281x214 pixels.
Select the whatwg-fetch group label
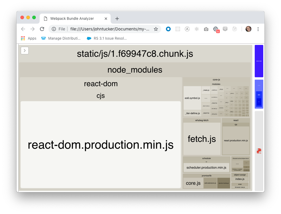[x=202, y=120]
